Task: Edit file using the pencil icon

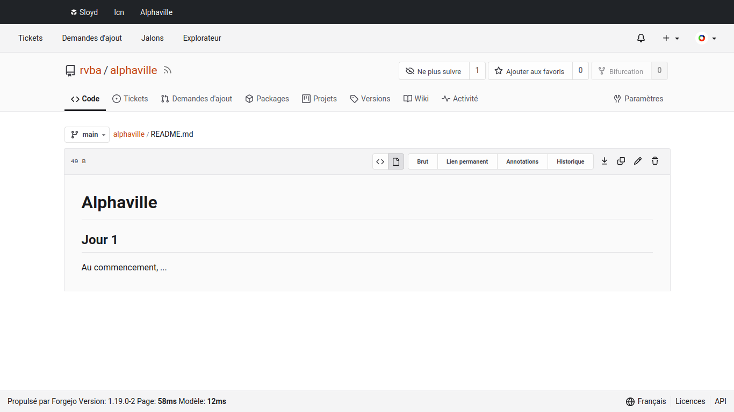Action: click(x=638, y=161)
